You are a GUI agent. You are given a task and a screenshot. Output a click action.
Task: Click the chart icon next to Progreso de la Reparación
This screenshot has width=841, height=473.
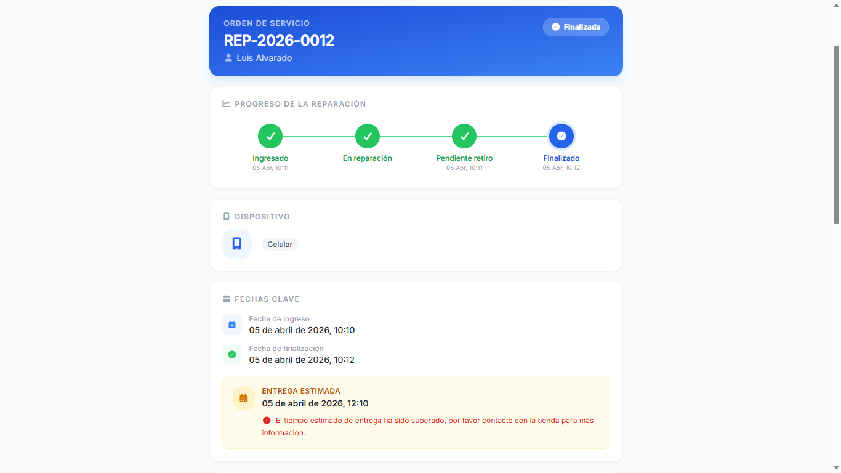[227, 104]
